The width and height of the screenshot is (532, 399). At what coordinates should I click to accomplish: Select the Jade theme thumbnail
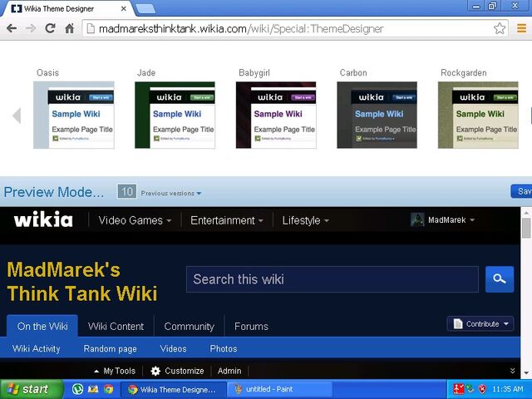(x=175, y=115)
